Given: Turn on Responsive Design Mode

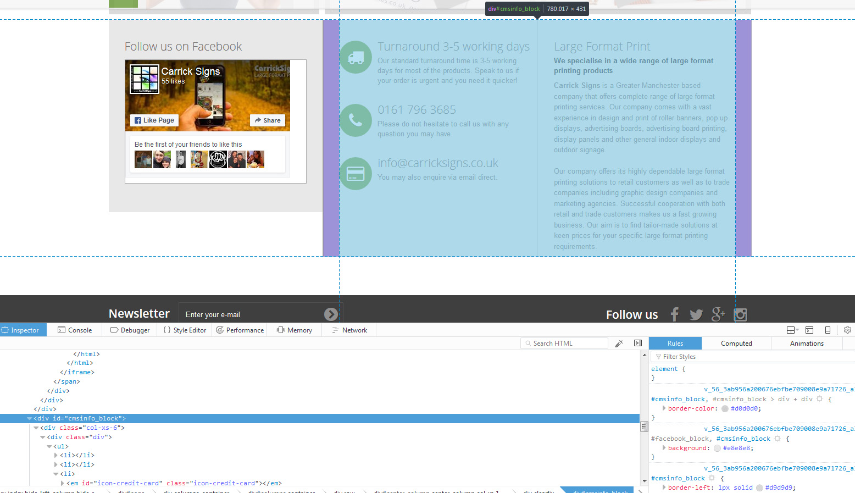Looking at the screenshot, I should coord(828,330).
